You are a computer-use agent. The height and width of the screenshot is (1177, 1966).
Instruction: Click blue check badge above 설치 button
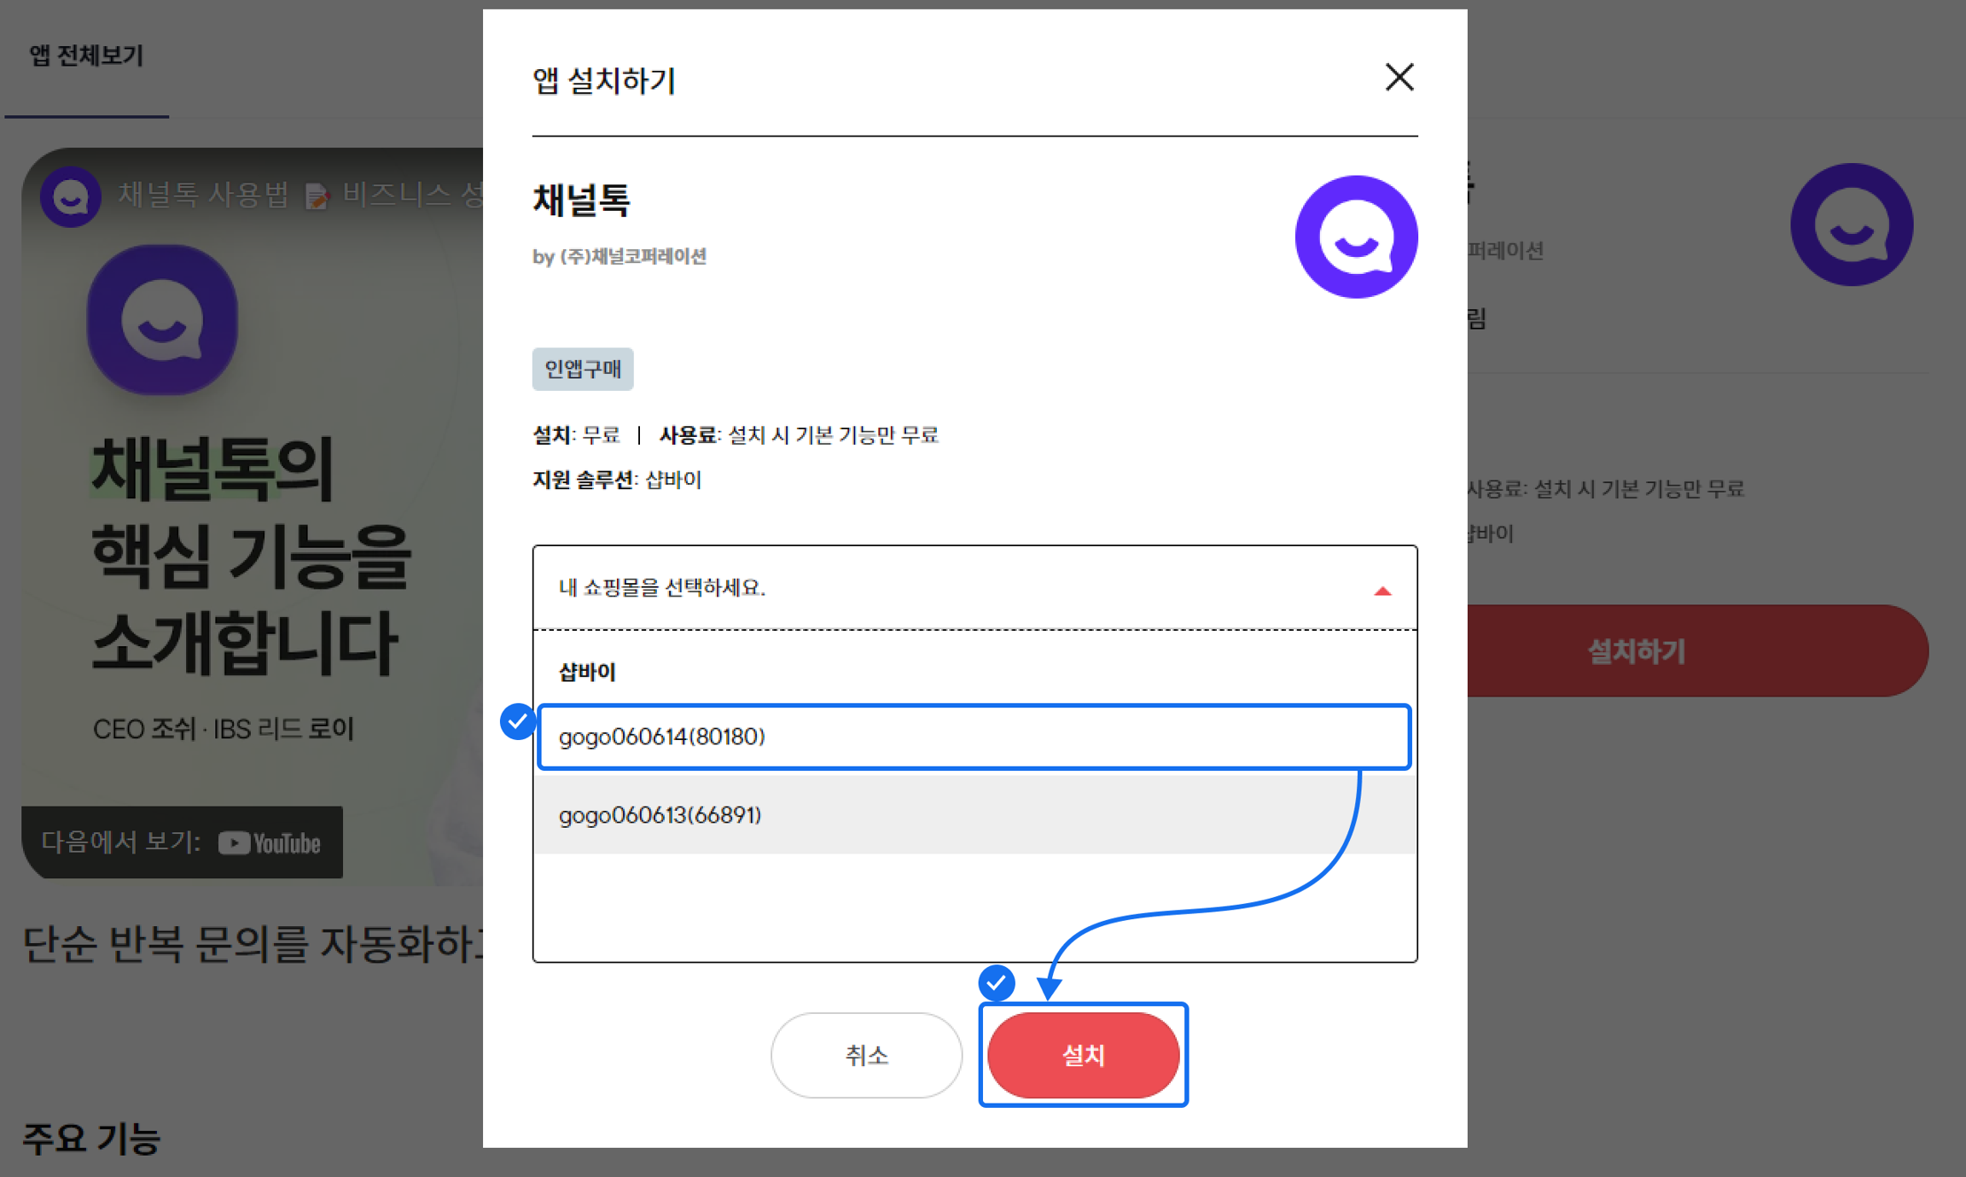[x=996, y=982]
